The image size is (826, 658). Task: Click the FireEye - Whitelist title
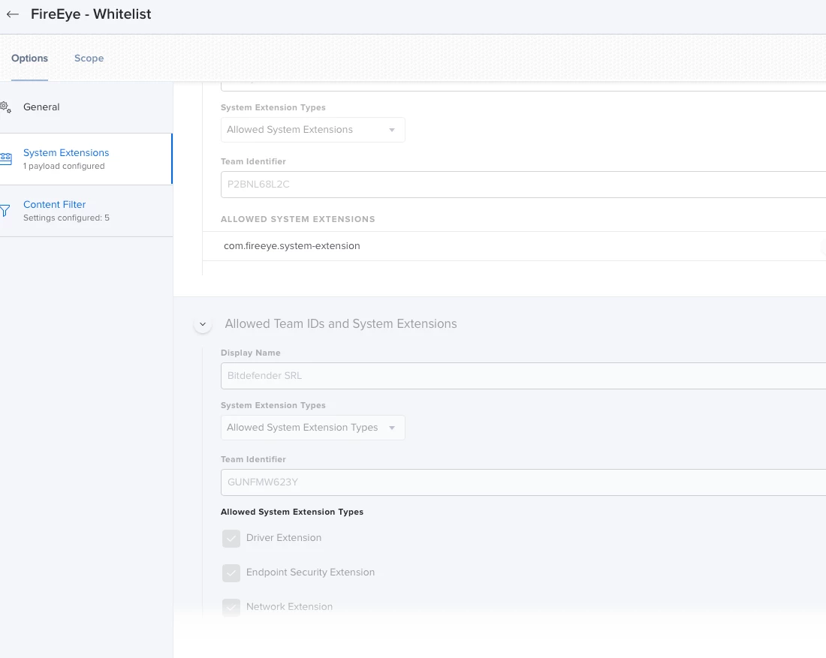click(91, 14)
